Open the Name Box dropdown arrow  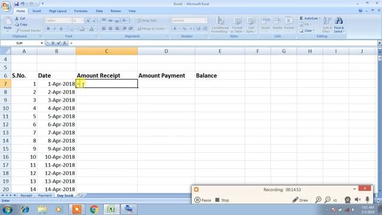(42, 43)
